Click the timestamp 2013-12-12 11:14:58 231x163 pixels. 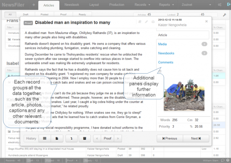170,20
